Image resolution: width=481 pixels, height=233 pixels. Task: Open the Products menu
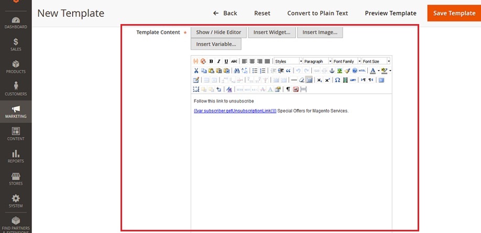(x=16, y=67)
